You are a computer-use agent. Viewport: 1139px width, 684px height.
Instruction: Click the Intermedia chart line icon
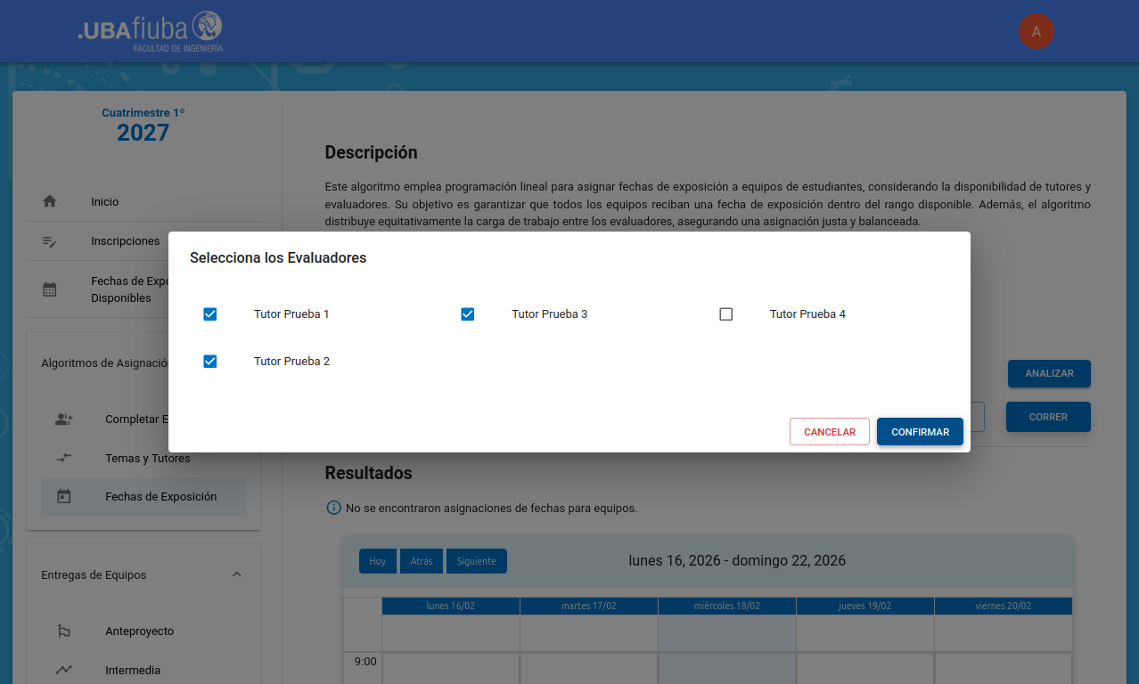click(x=64, y=670)
